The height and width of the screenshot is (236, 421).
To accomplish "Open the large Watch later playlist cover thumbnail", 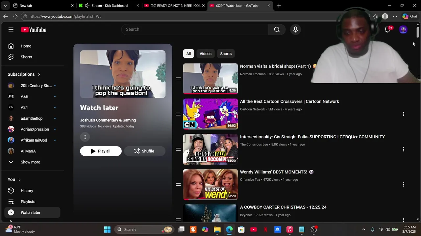I will point(123,74).
